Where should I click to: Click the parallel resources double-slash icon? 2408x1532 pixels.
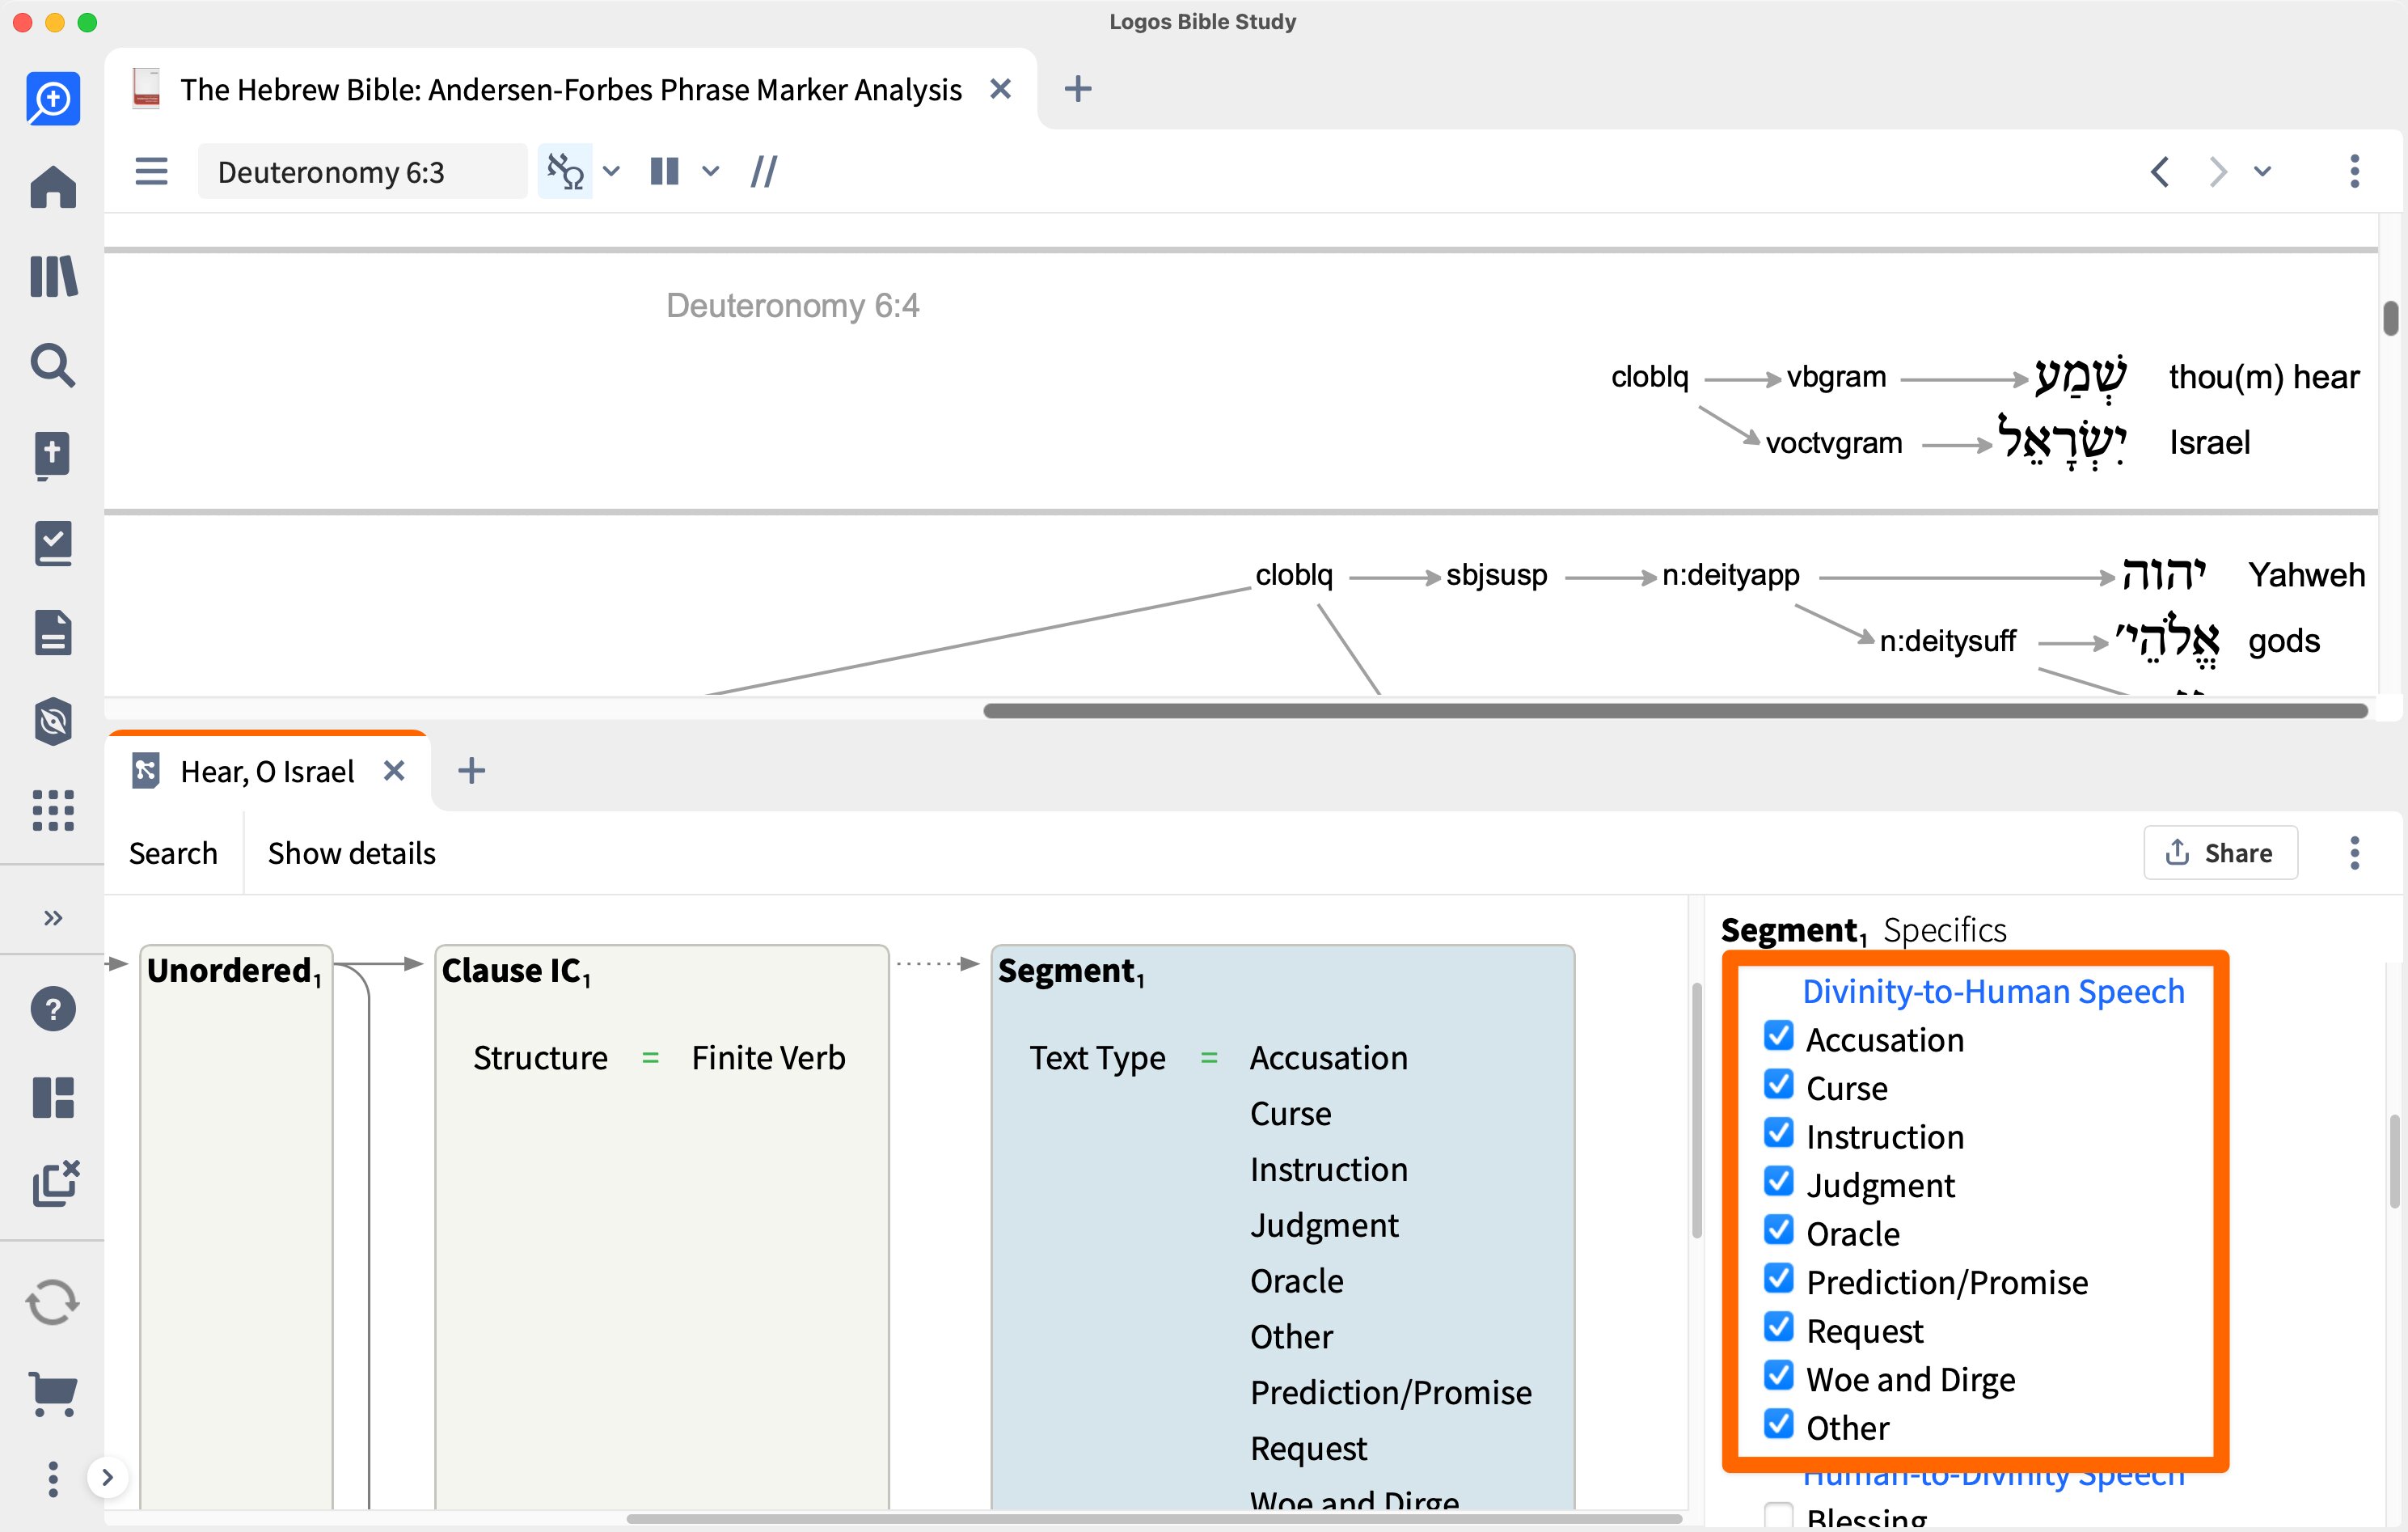pos(763,171)
